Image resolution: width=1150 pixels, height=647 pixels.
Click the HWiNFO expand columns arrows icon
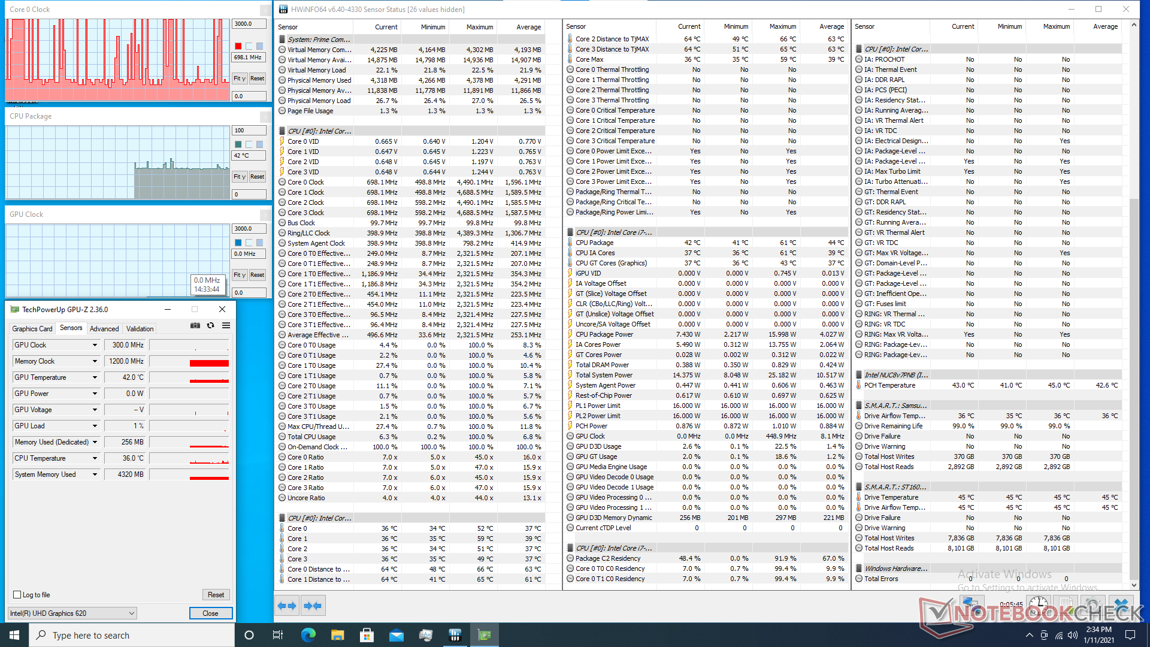287,606
